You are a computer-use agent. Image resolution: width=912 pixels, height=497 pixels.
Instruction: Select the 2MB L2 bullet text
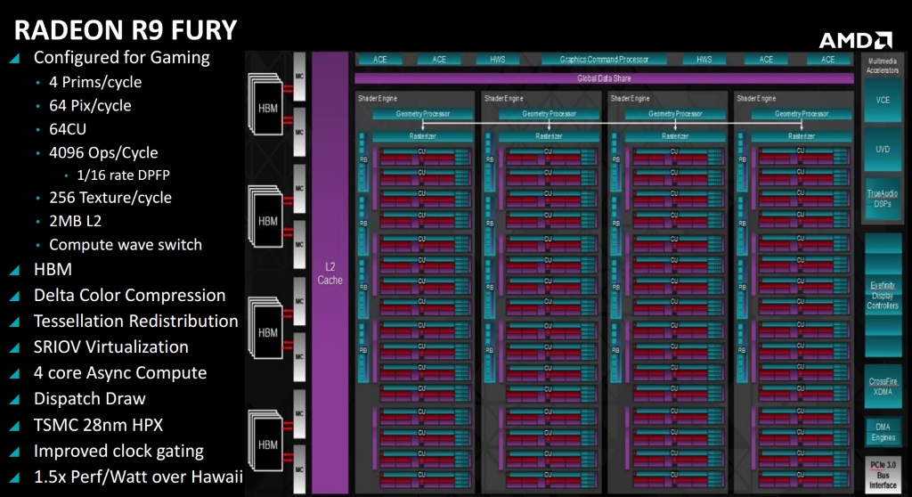click(75, 221)
